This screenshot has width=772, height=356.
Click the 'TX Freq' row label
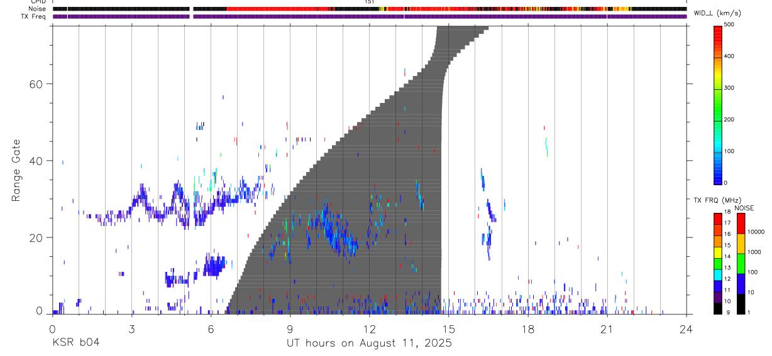[33, 16]
